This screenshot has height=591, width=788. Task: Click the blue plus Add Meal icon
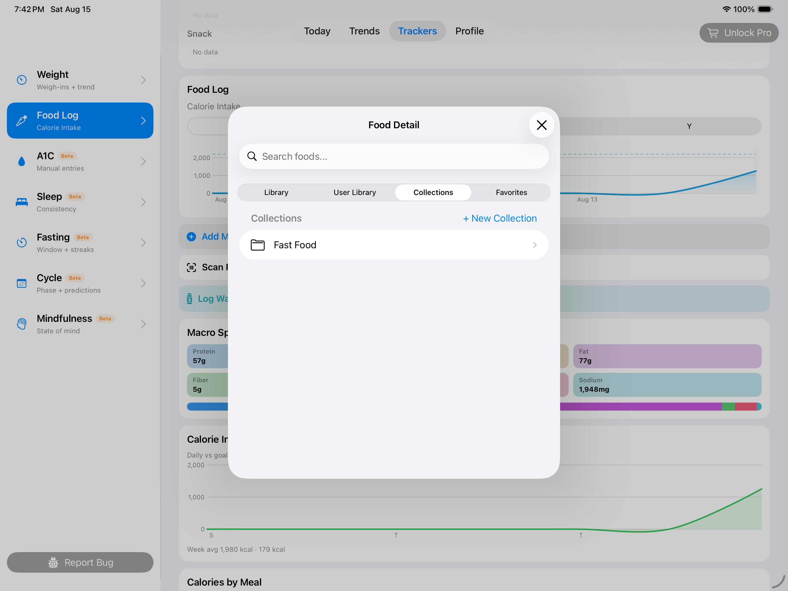(x=192, y=237)
